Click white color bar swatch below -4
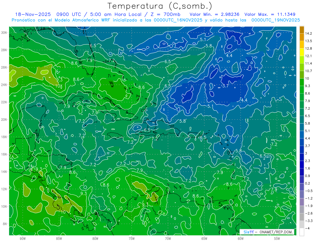 click(302, 232)
